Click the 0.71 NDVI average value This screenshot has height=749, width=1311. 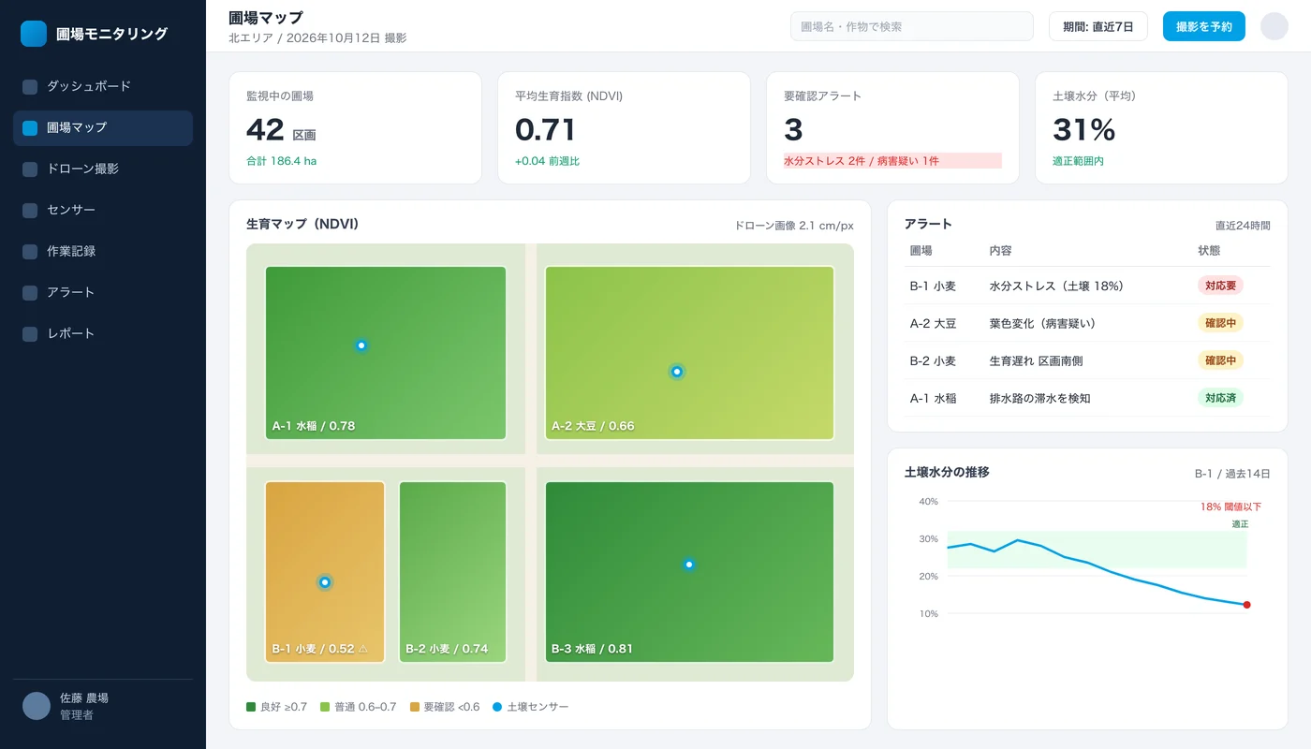[x=545, y=129]
